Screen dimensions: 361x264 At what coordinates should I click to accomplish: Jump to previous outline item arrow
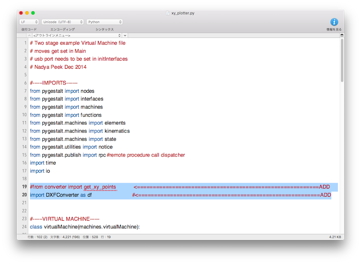point(29,35)
